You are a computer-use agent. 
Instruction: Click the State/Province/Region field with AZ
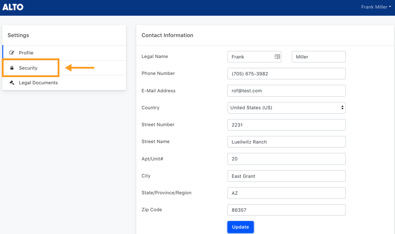coord(286,193)
